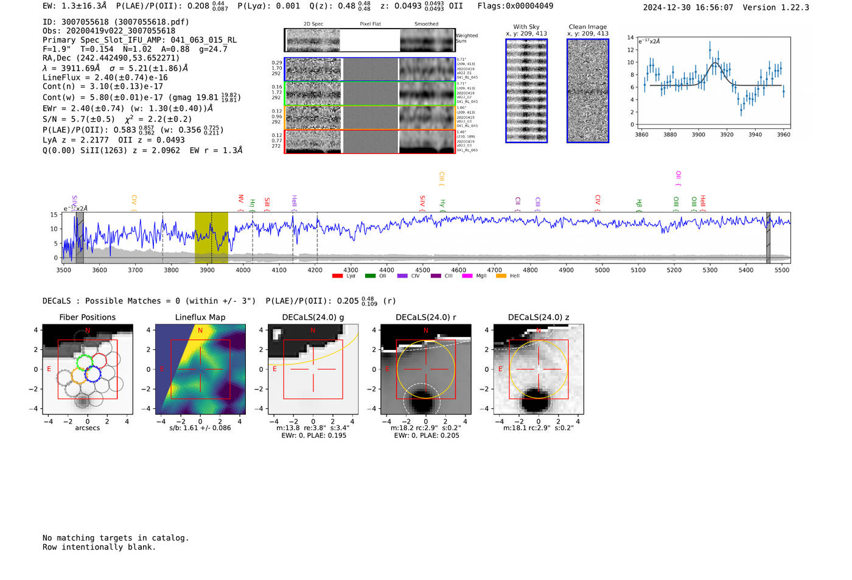
Task: Click the red Lyα legend swatch
Action: point(337,276)
